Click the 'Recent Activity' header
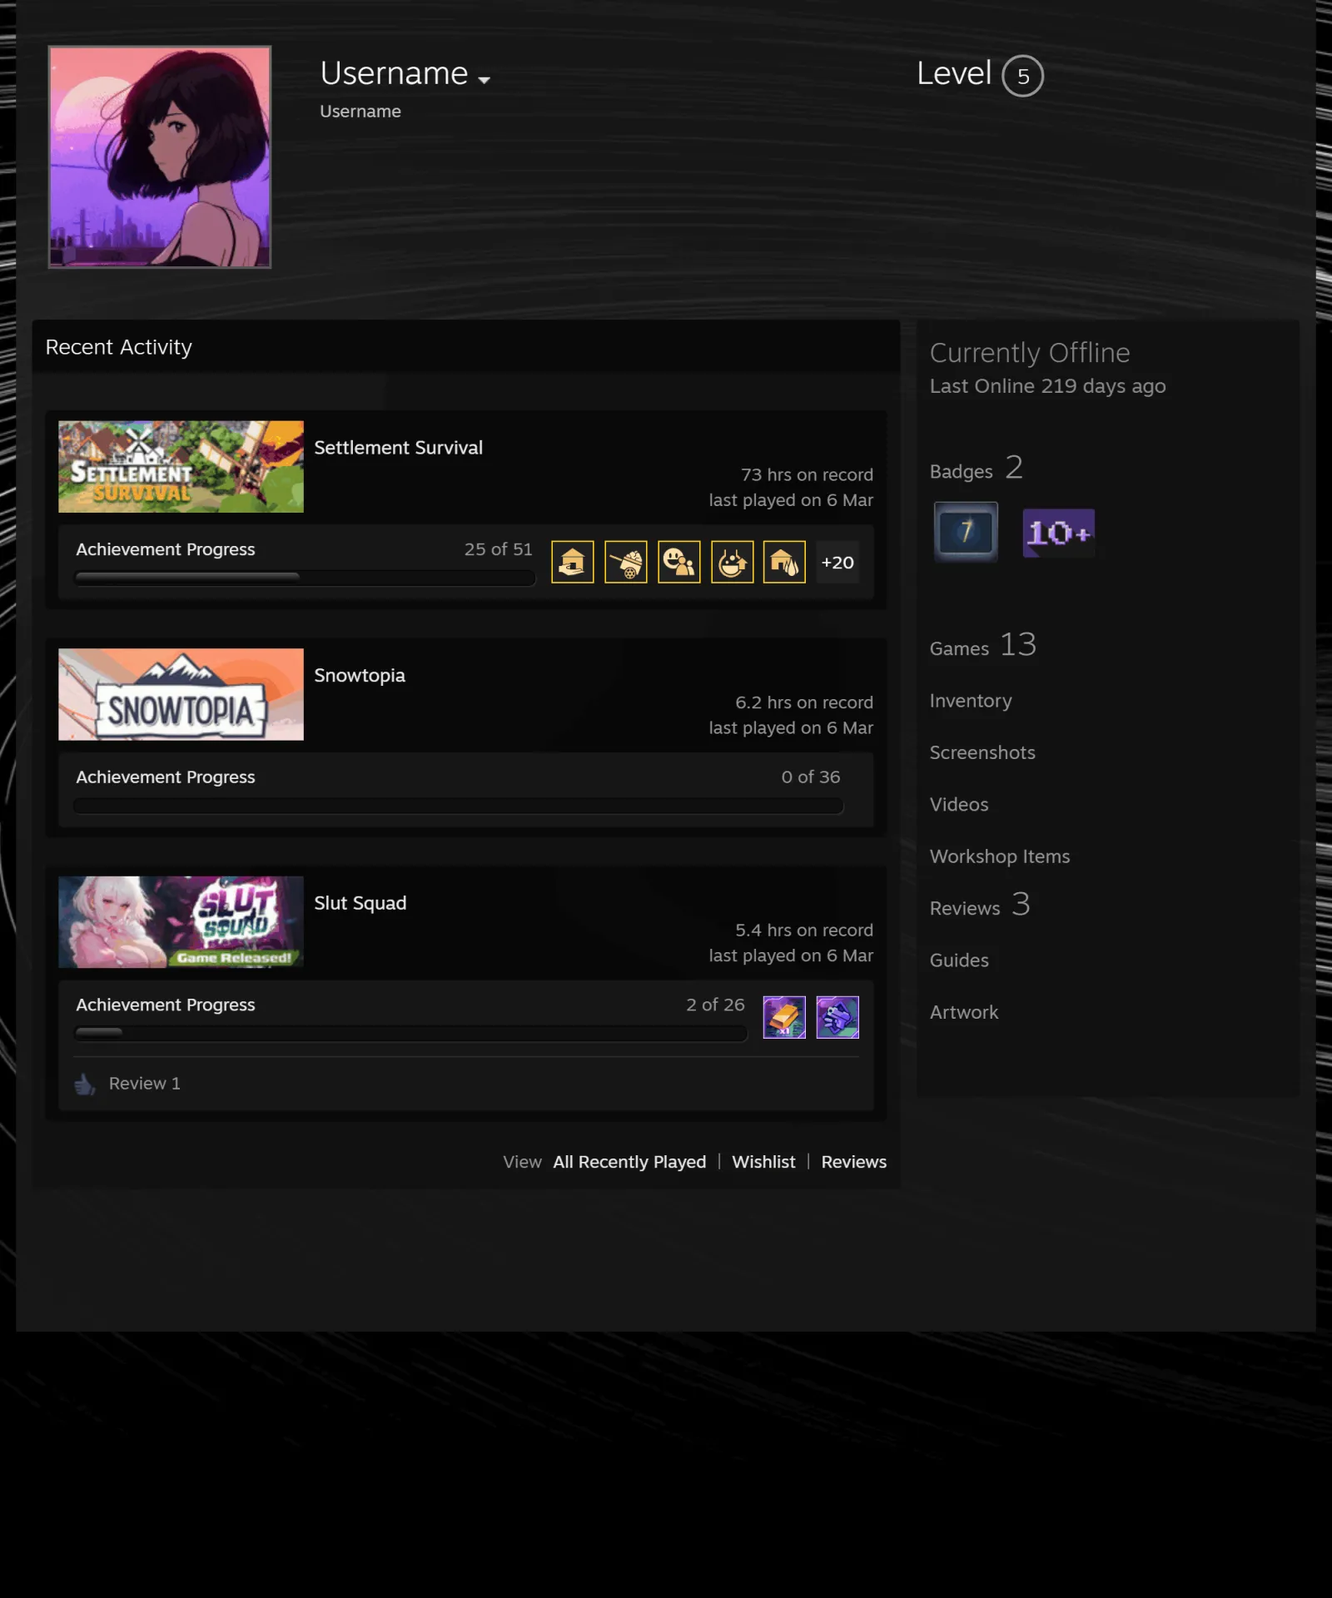The width and height of the screenshot is (1332, 1598). tap(118, 347)
